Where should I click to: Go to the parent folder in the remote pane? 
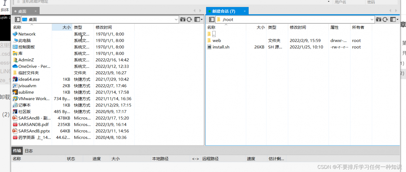click(378, 19)
